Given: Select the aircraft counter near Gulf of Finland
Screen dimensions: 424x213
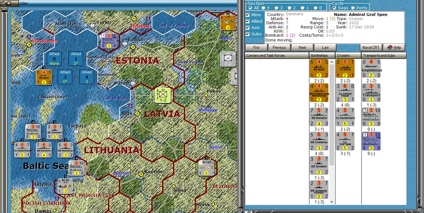Looking at the screenshot, I should 228,23.
